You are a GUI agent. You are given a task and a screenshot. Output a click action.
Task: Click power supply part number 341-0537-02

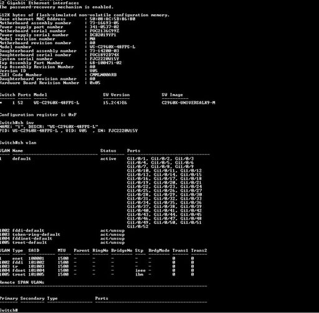pyautogui.click(x=104, y=27)
